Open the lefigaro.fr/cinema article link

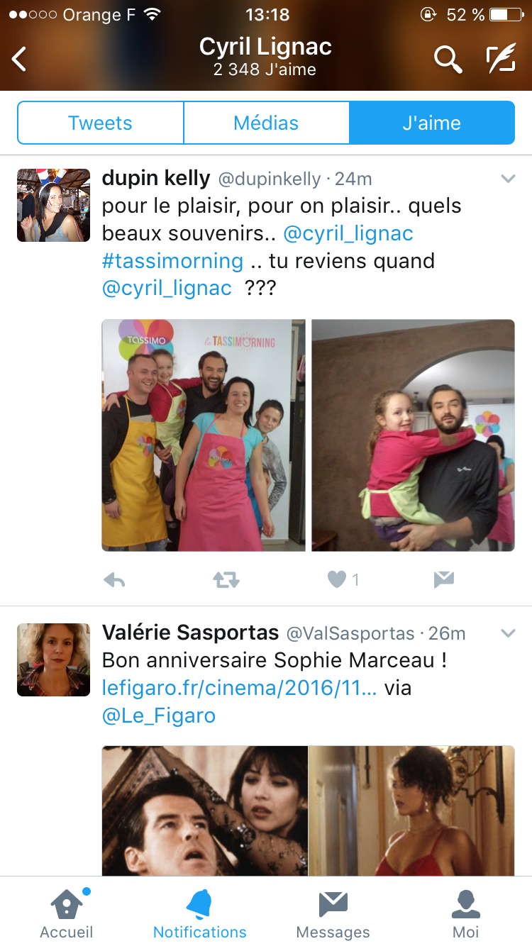(240, 687)
